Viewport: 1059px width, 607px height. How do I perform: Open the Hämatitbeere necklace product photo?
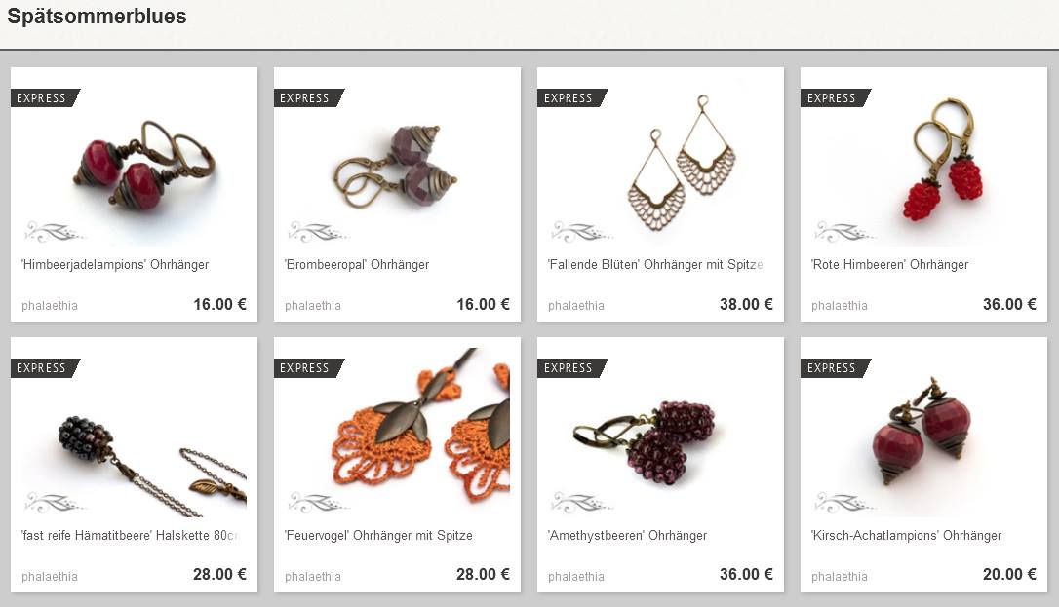pos(134,433)
